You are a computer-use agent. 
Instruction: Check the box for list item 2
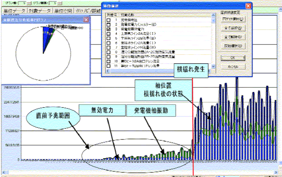pos(108,25)
